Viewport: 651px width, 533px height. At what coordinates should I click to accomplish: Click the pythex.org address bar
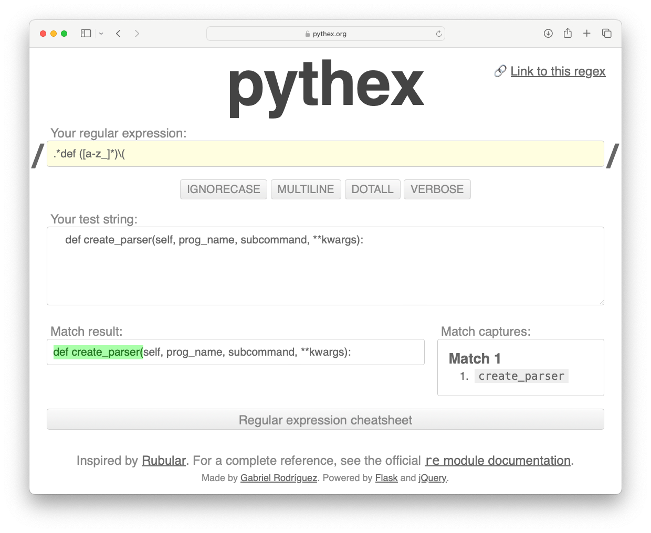[x=325, y=34]
